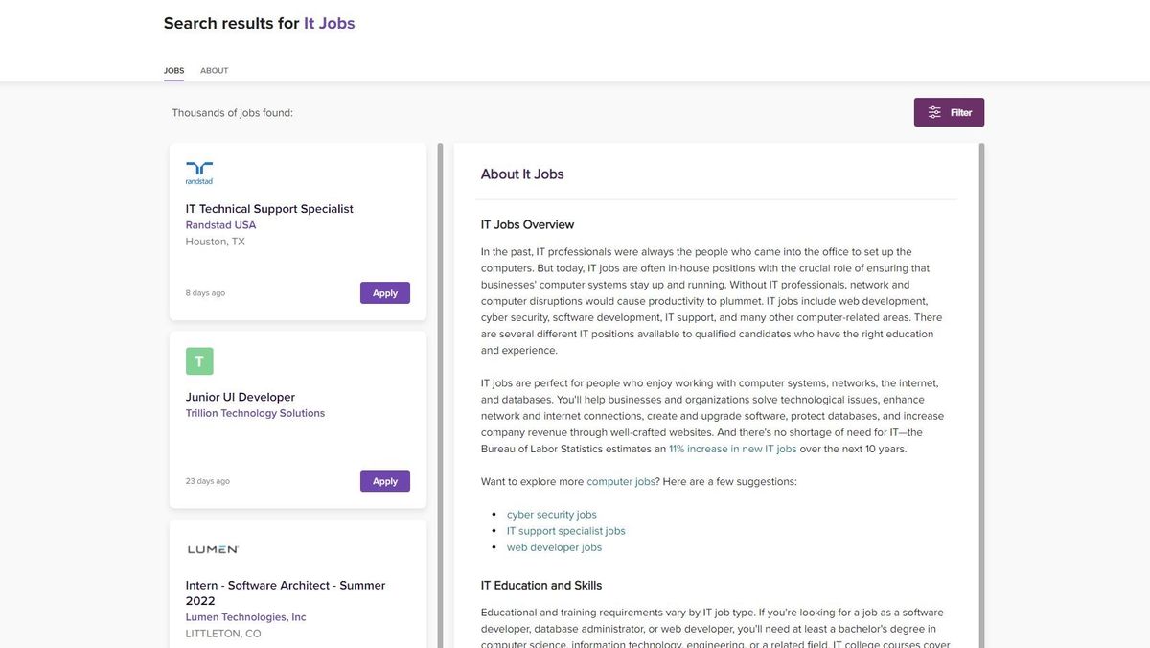The height and width of the screenshot is (648, 1150).
Task: Click the IT Technical Support Specialist job title
Action: pos(269,207)
